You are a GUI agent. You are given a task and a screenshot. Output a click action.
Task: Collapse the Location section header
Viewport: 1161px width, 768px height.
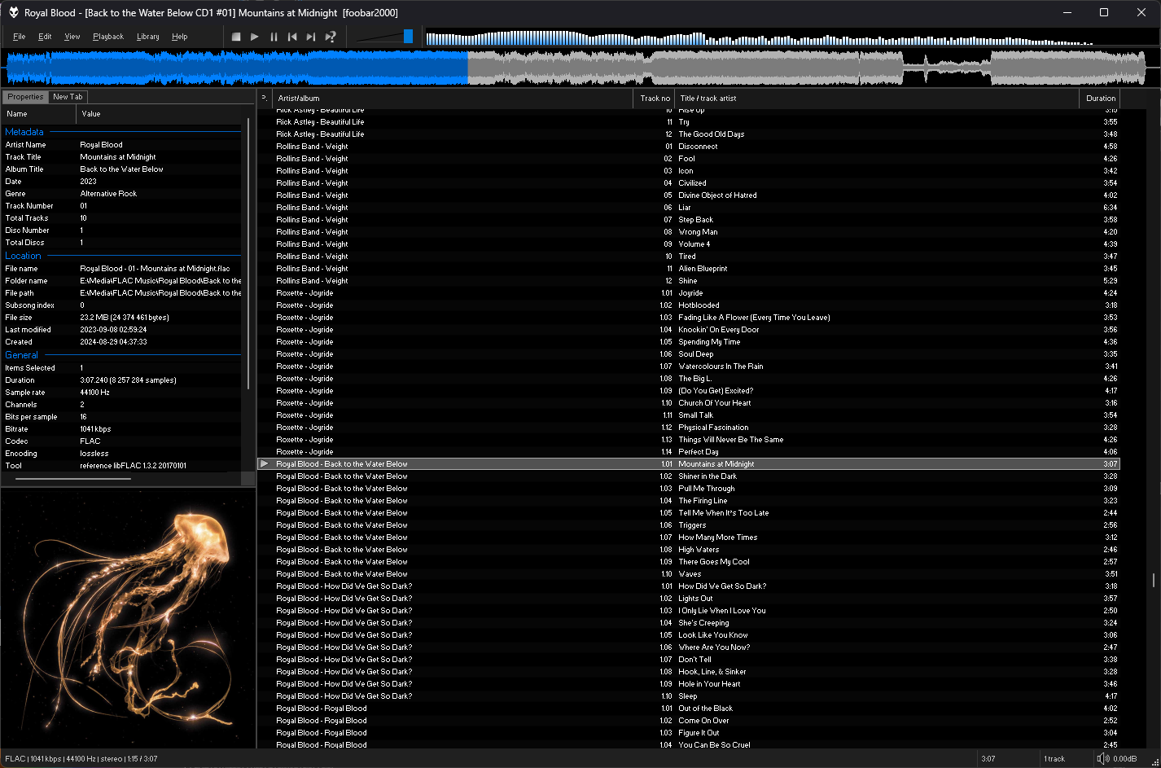pyautogui.click(x=23, y=256)
